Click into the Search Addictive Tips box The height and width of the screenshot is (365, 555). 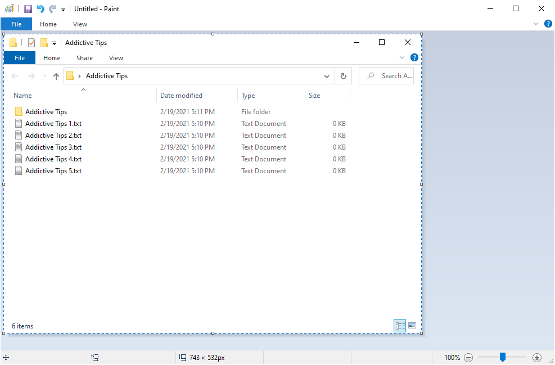[386, 76]
